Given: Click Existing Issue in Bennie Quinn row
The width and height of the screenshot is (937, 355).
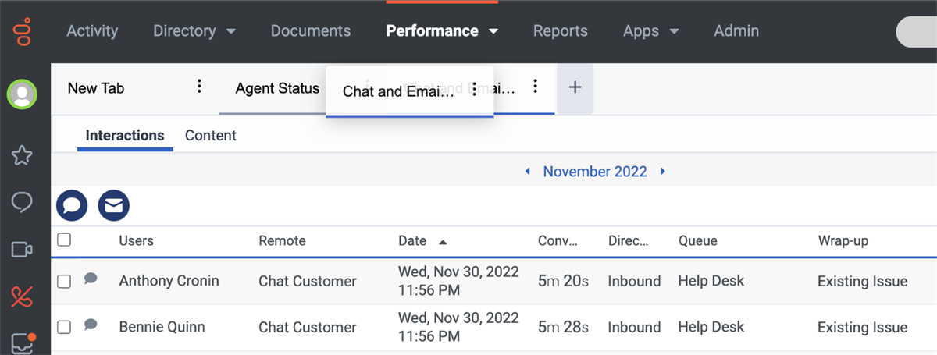Looking at the screenshot, I should coord(863,327).
